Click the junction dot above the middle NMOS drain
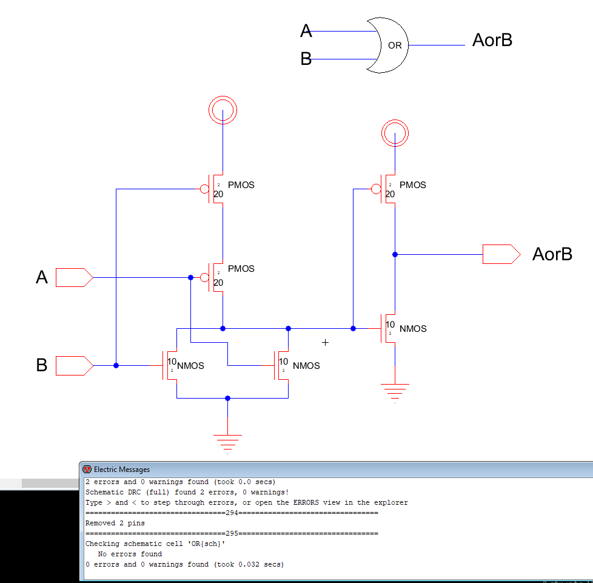Viewport: 593px width, 583px height. click(288, 328)
